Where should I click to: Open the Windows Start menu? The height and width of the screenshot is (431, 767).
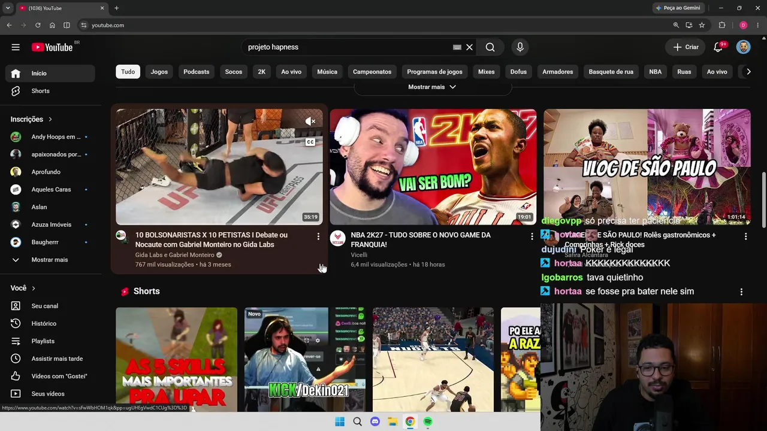click(340, 421)
